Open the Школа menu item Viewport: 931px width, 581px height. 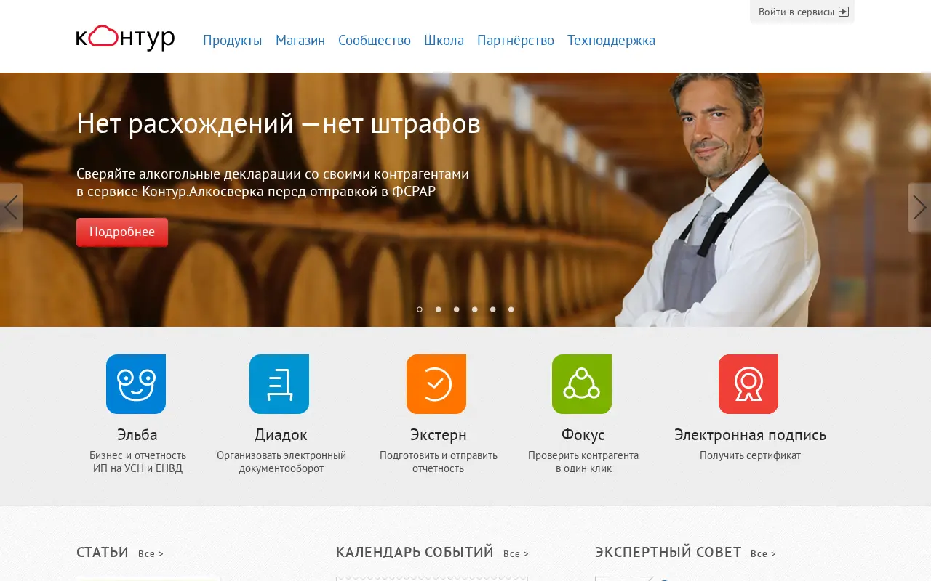tap(444, 41)
